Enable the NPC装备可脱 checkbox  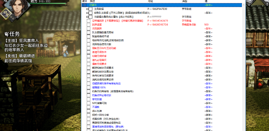(89, 103)
